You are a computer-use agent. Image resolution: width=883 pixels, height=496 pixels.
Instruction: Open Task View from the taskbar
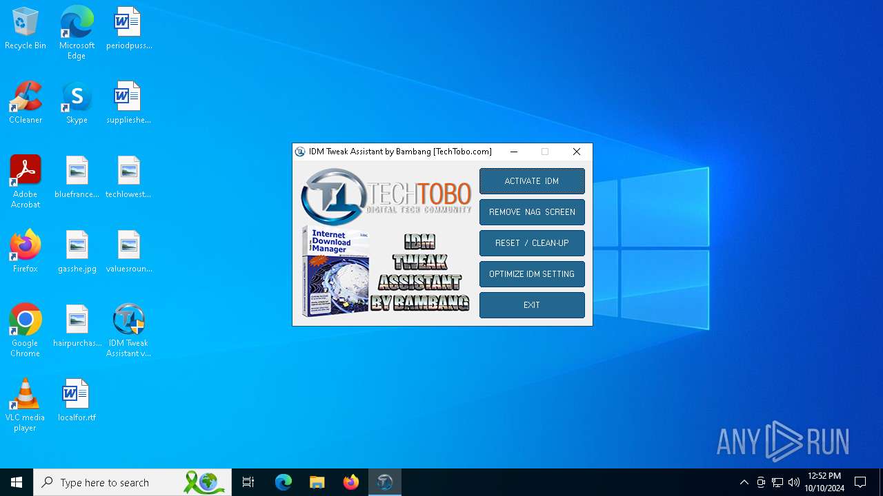click(248, 482)
